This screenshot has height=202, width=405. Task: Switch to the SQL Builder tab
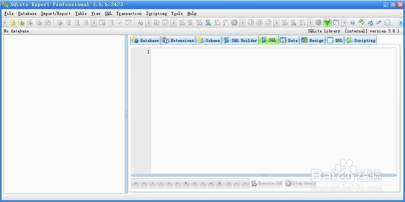240,40
